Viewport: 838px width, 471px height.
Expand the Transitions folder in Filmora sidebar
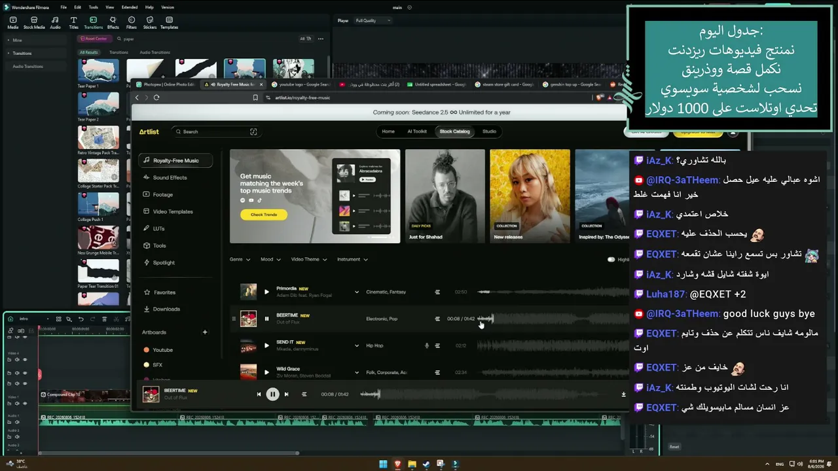(9, 53)
